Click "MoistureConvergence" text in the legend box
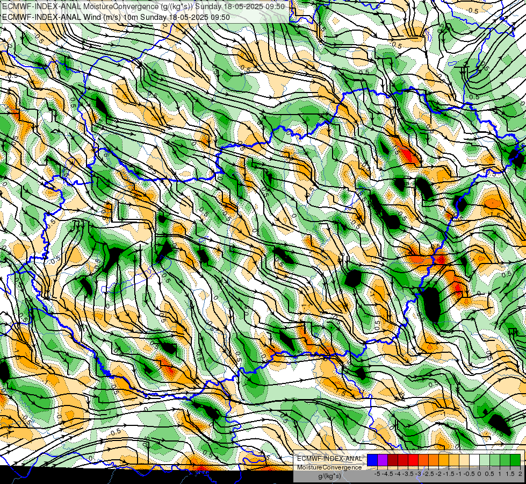The width and height of the screenshot is (526, 484). click(x=329, y=467)
